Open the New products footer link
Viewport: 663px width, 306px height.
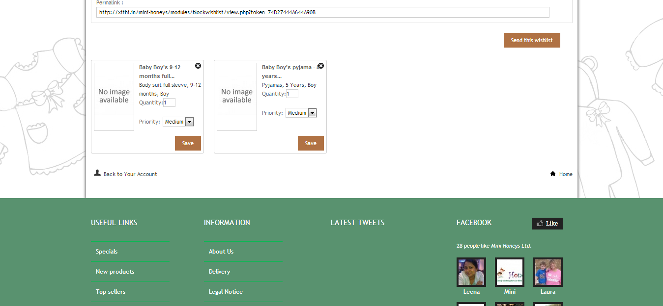click(x=115, y=272)
